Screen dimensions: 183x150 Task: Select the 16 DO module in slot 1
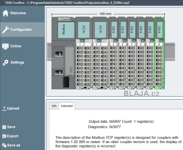pyautogui.click(x=84, y=53)
